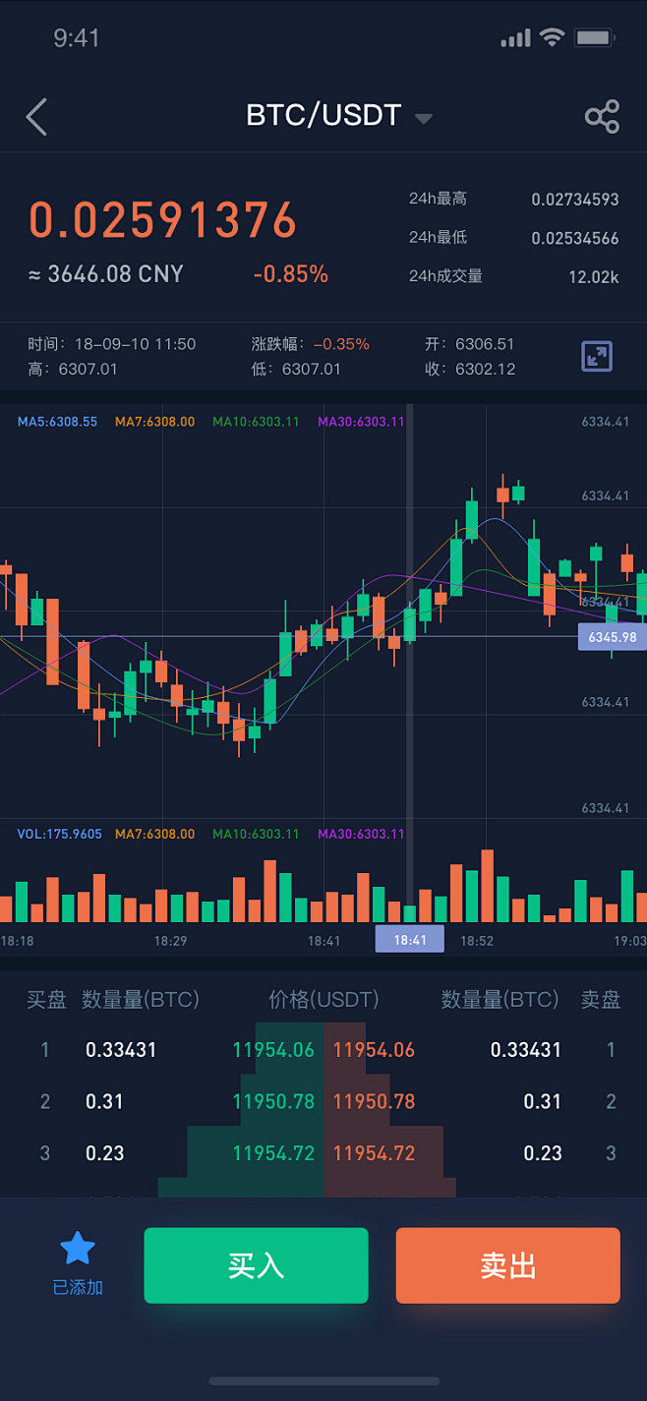The height and width of the screenshot is (1401, 647).
Task: Tap the 卖出 sell button
Action: coord(507,1265)
